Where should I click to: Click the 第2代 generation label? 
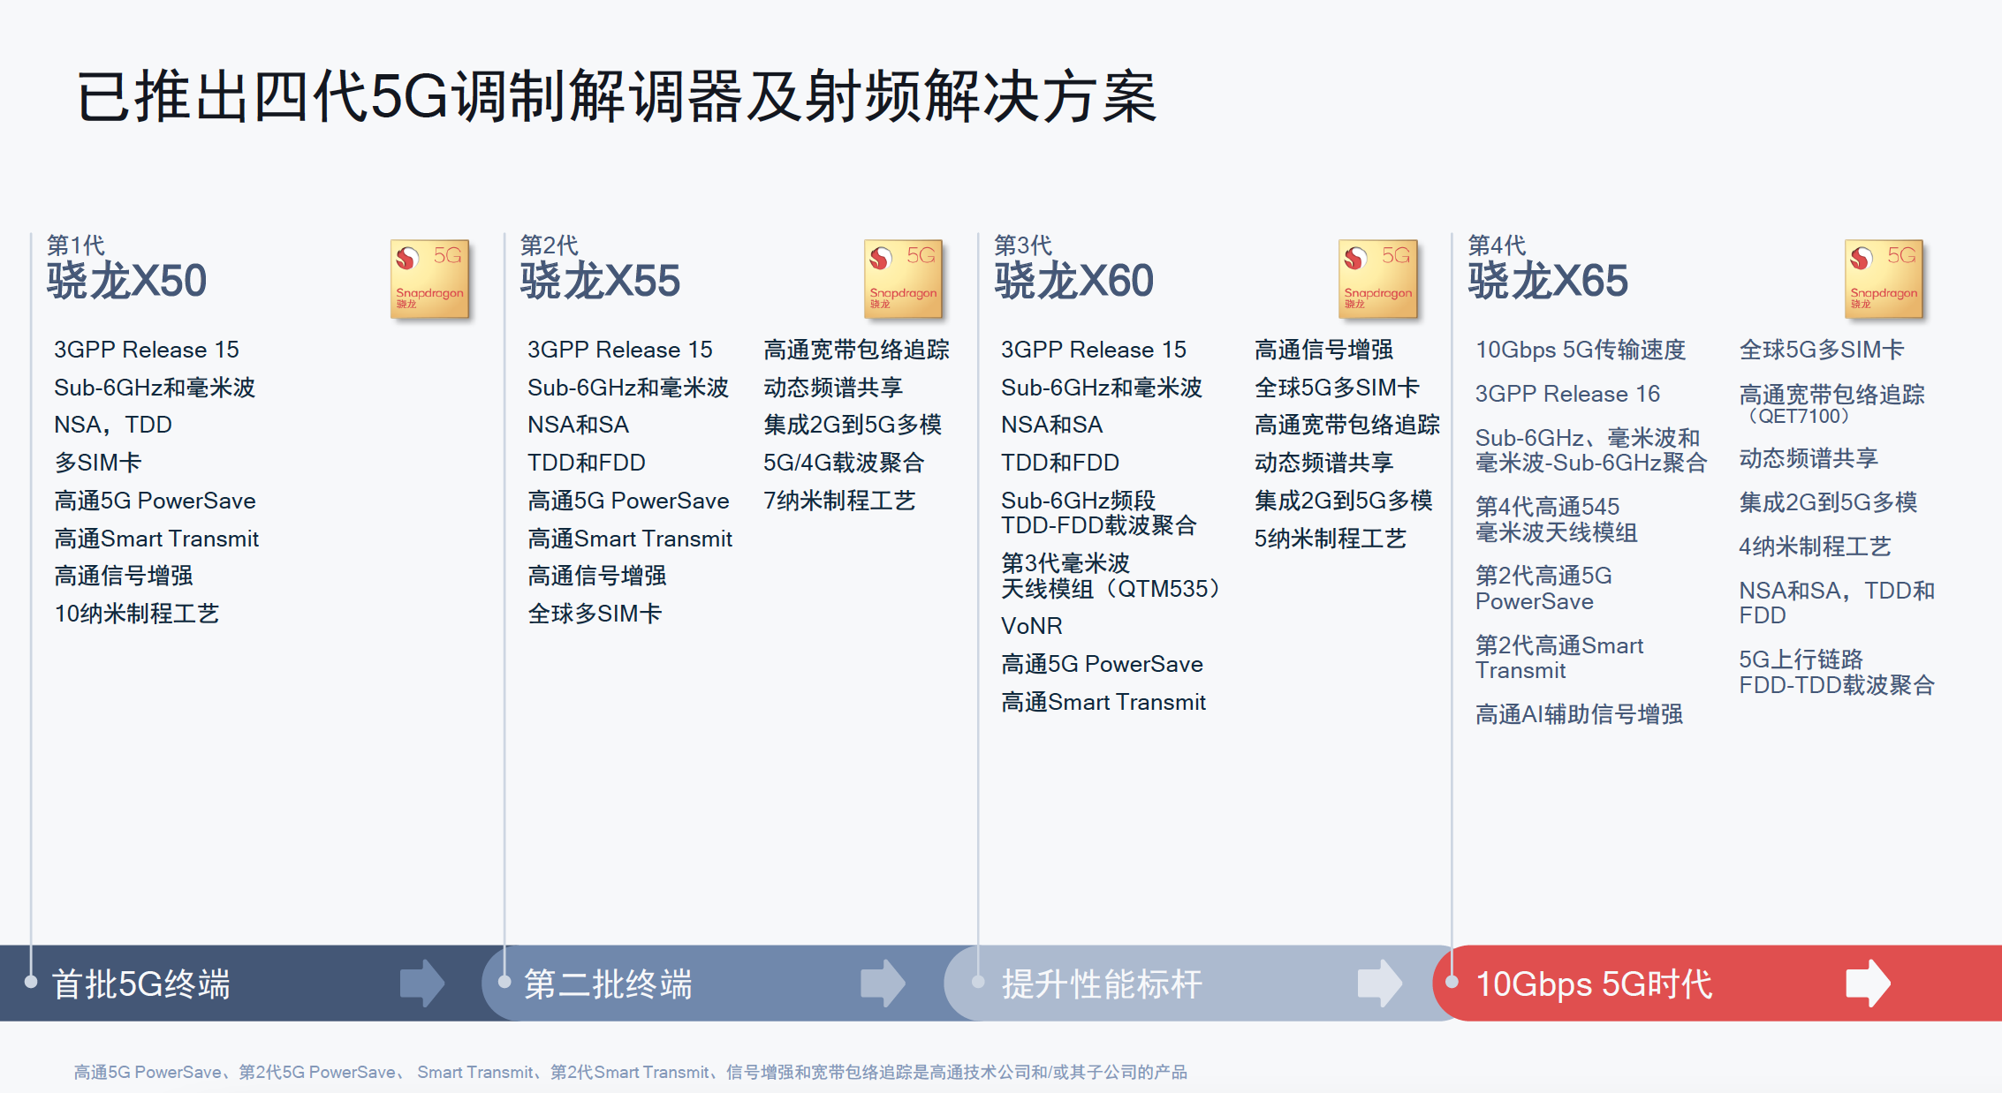tap(549, 245)
